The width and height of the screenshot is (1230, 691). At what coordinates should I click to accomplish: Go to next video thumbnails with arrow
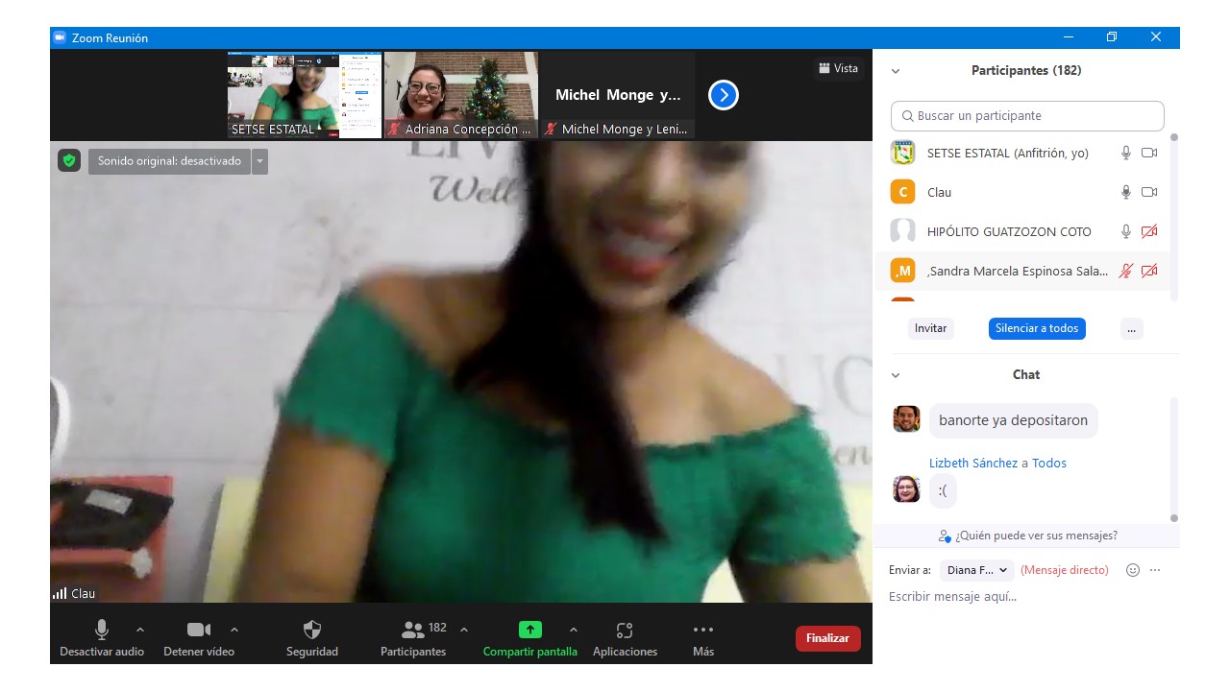[724, 95]
